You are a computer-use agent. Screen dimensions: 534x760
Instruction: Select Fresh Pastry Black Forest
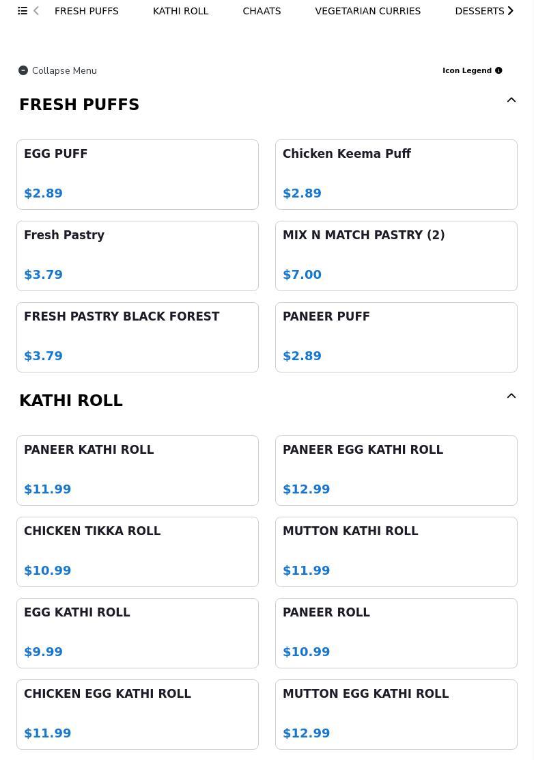pos(137,337)
